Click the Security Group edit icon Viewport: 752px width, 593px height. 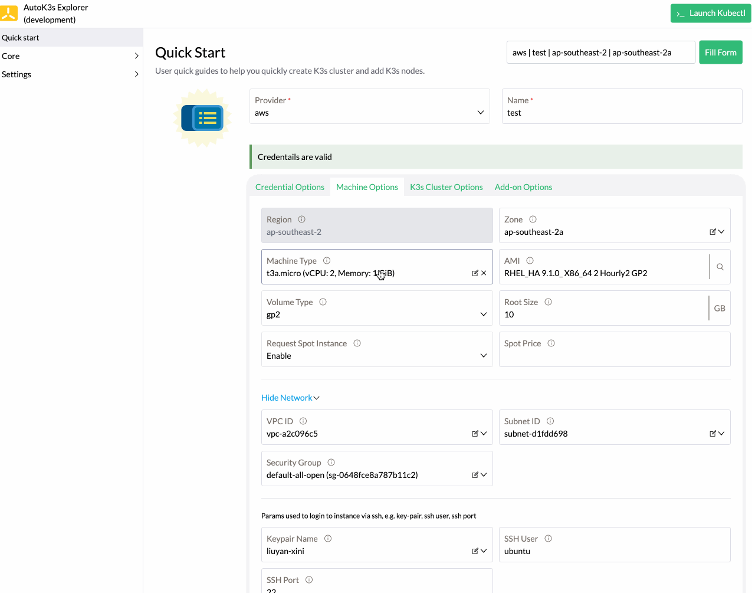click(x=474, y=474)
